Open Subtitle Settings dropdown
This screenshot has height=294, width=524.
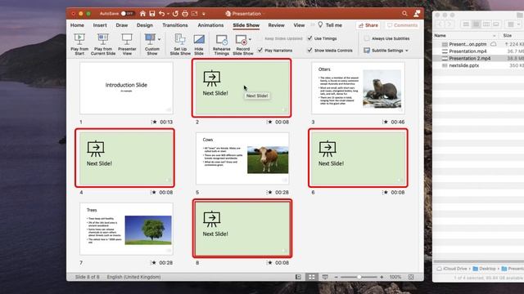(386, 51)
